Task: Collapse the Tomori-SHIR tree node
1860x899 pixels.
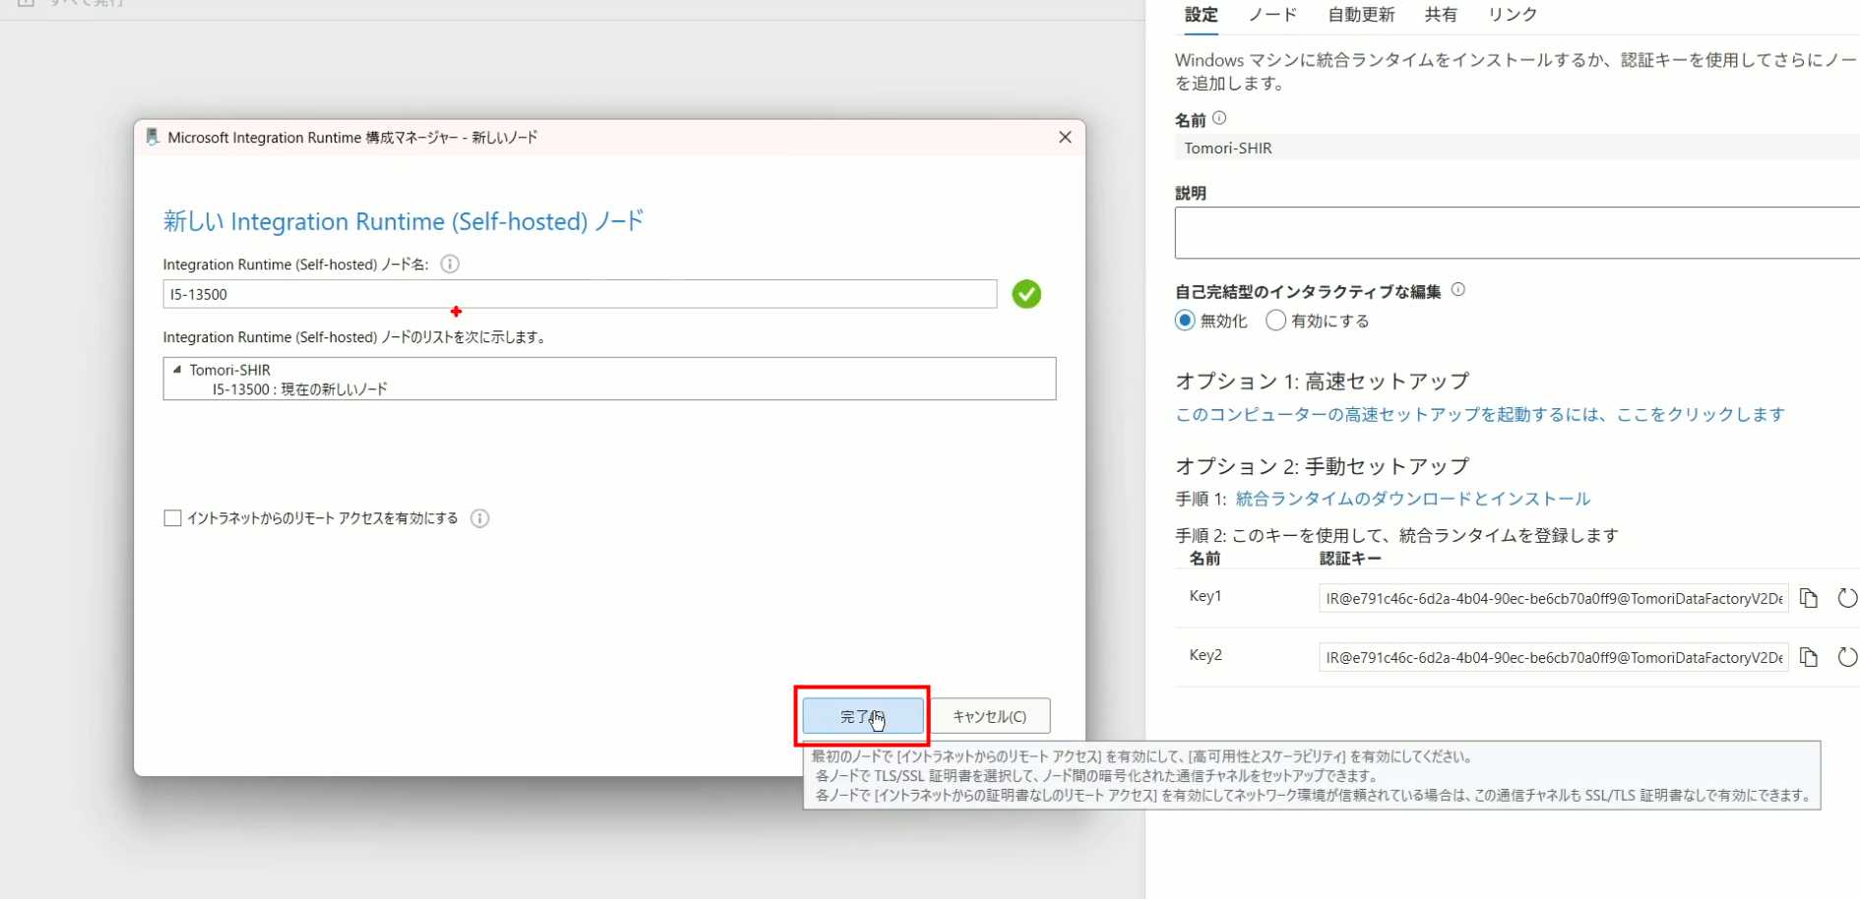Action: tap(177, 370)
